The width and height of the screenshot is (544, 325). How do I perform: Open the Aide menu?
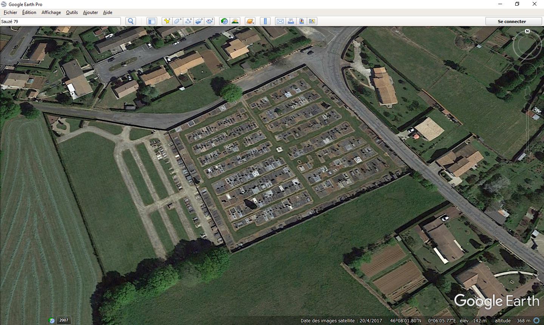108,12
